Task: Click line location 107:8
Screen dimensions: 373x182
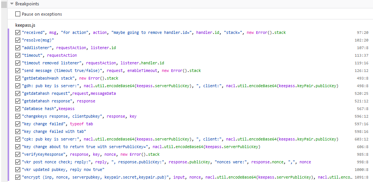Action: point(363,48)
